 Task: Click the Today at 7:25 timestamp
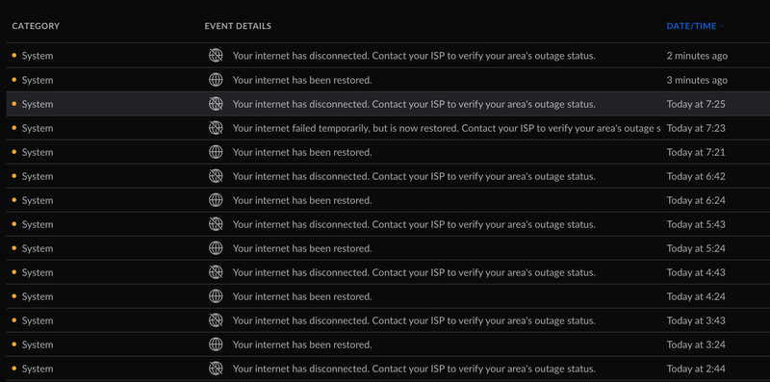click(696, 104)
